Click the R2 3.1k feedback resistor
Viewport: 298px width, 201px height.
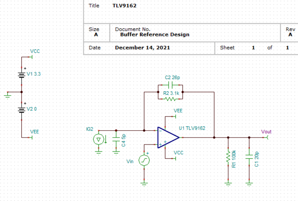click(170, 99)
